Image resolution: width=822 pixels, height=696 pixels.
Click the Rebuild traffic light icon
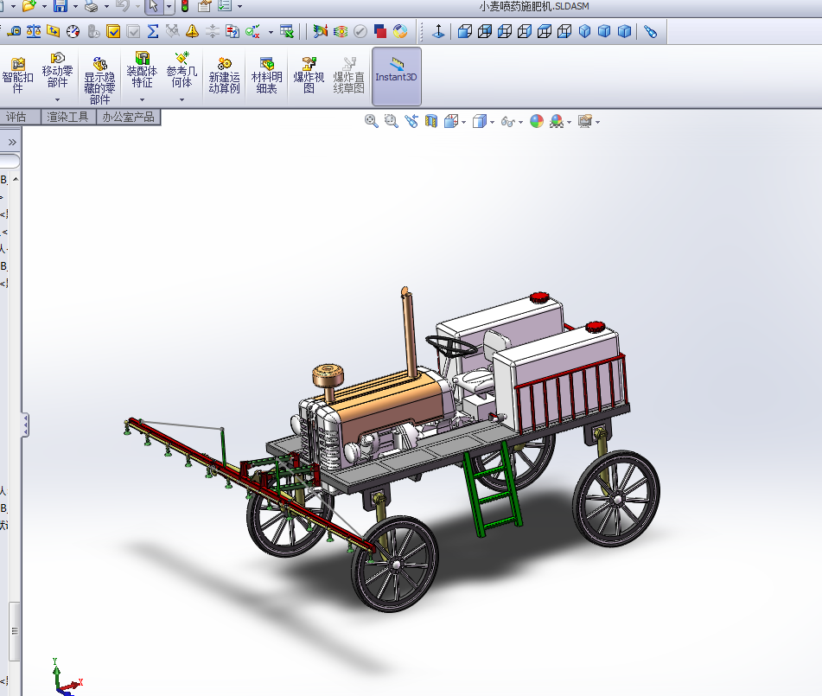pyautogui.click(x=184, y=6)
